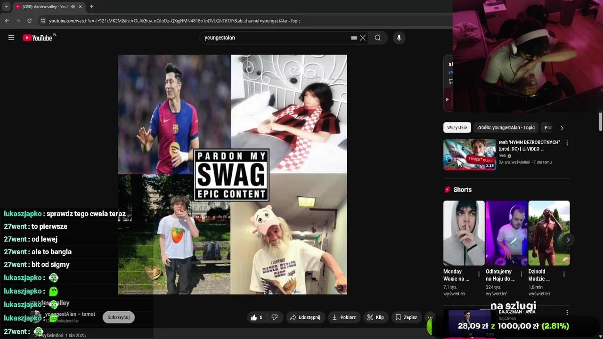The image size is (603, 339).
Task: Open the browser tab search dropdown
Action: 6,7
